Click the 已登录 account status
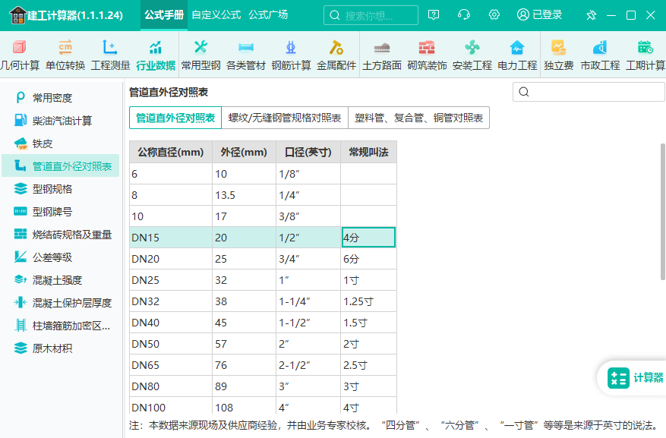 [x=539, y=15]
